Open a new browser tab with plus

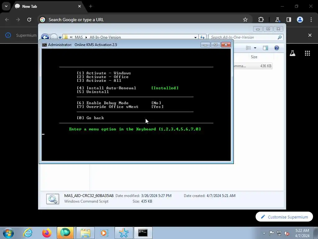coord(91,6)
